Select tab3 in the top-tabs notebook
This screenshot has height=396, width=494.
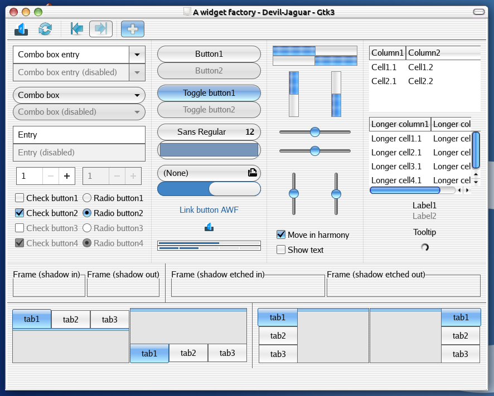click(x=110, y=320)
